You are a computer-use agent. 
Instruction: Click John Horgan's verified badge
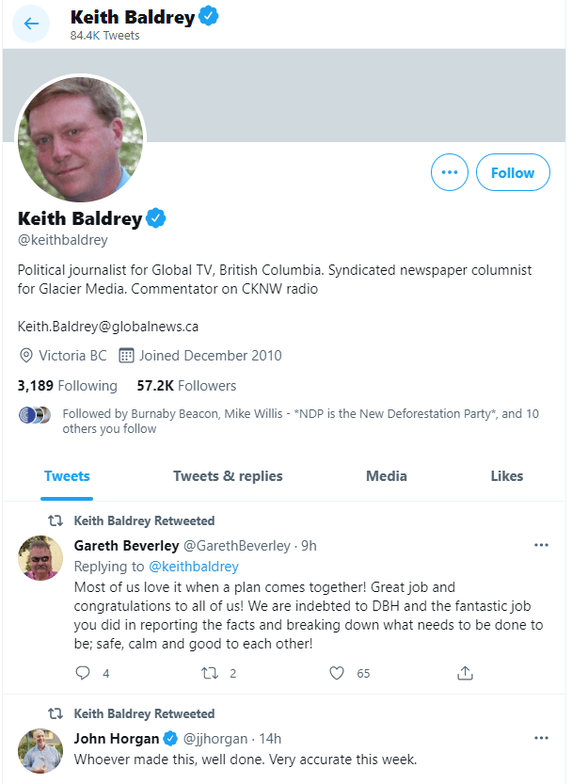[x=170, y=738]
